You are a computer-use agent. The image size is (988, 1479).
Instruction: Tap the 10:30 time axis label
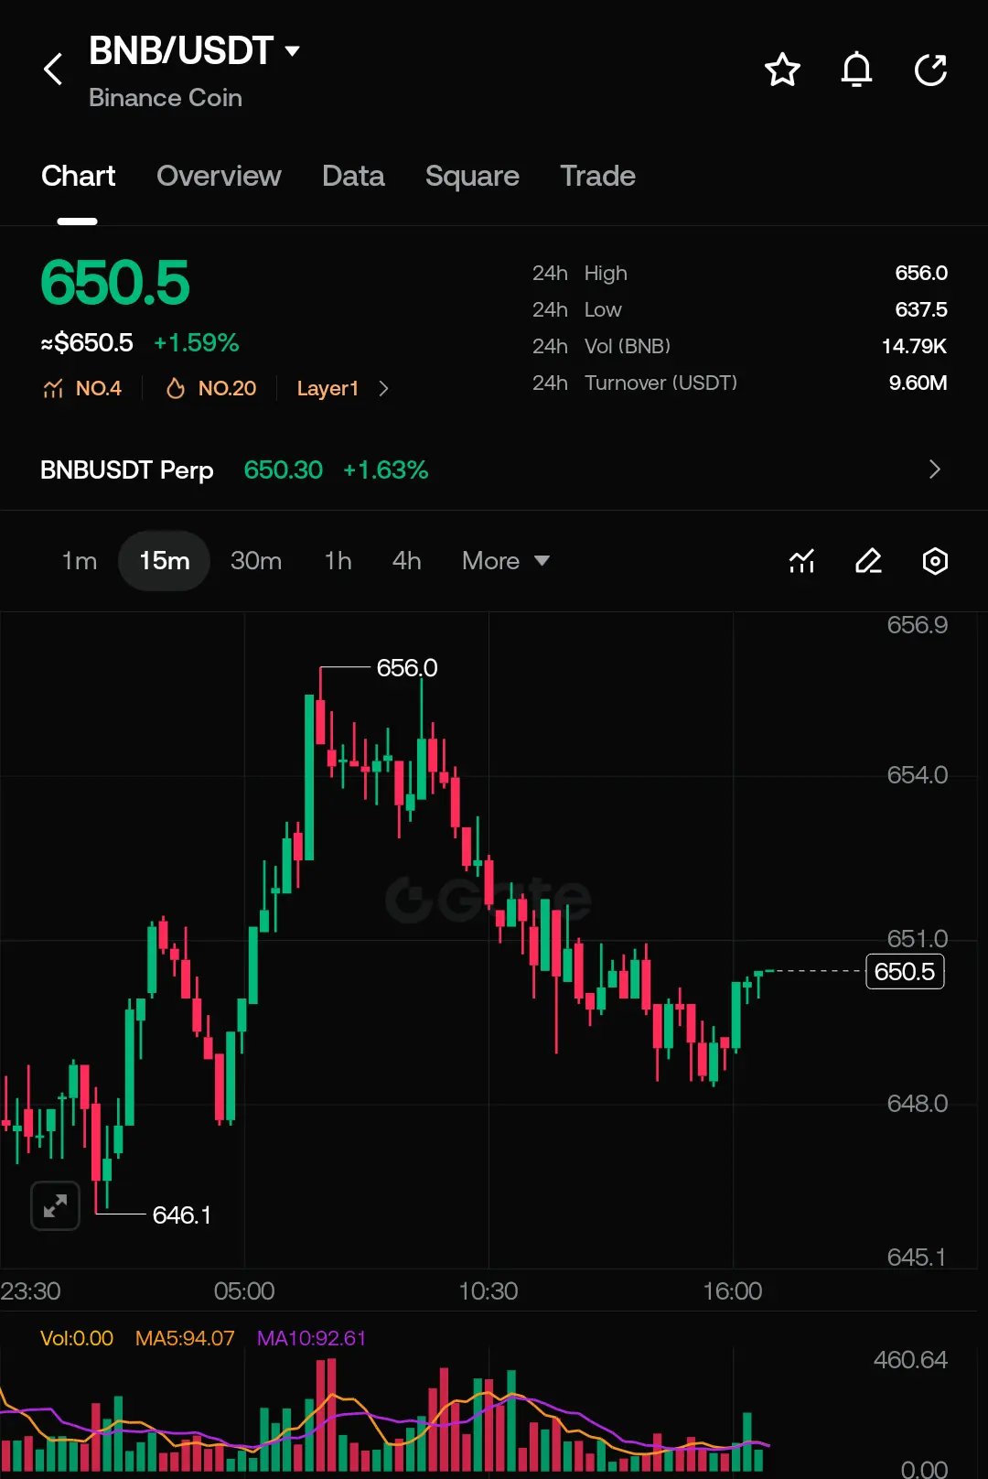tap(488, 1291)
